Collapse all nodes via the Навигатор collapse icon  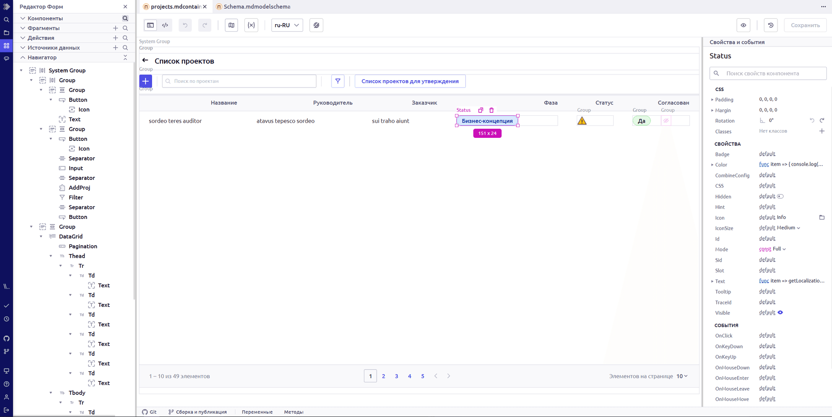click(125, 57)
